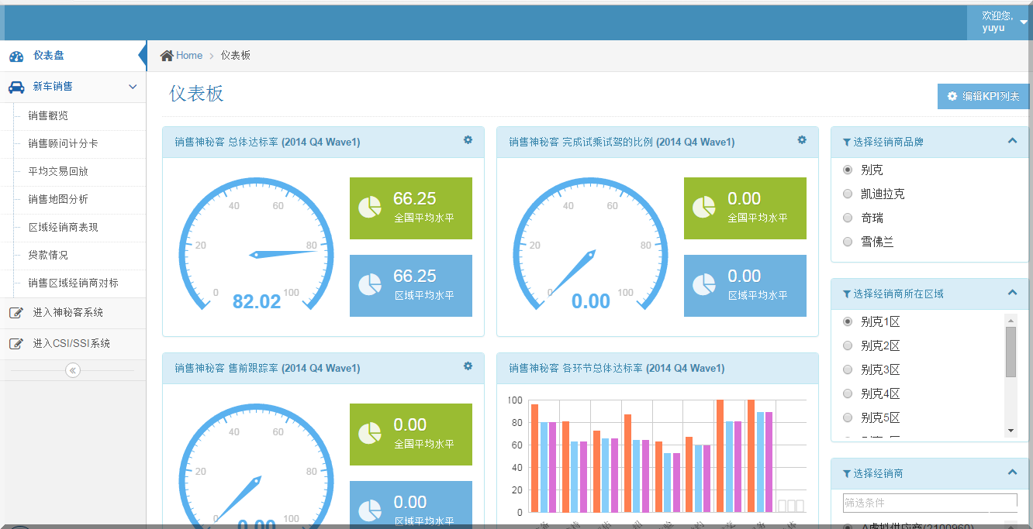Click the edit icon beside 进入CSI/SSI系统

click(16, 344)
